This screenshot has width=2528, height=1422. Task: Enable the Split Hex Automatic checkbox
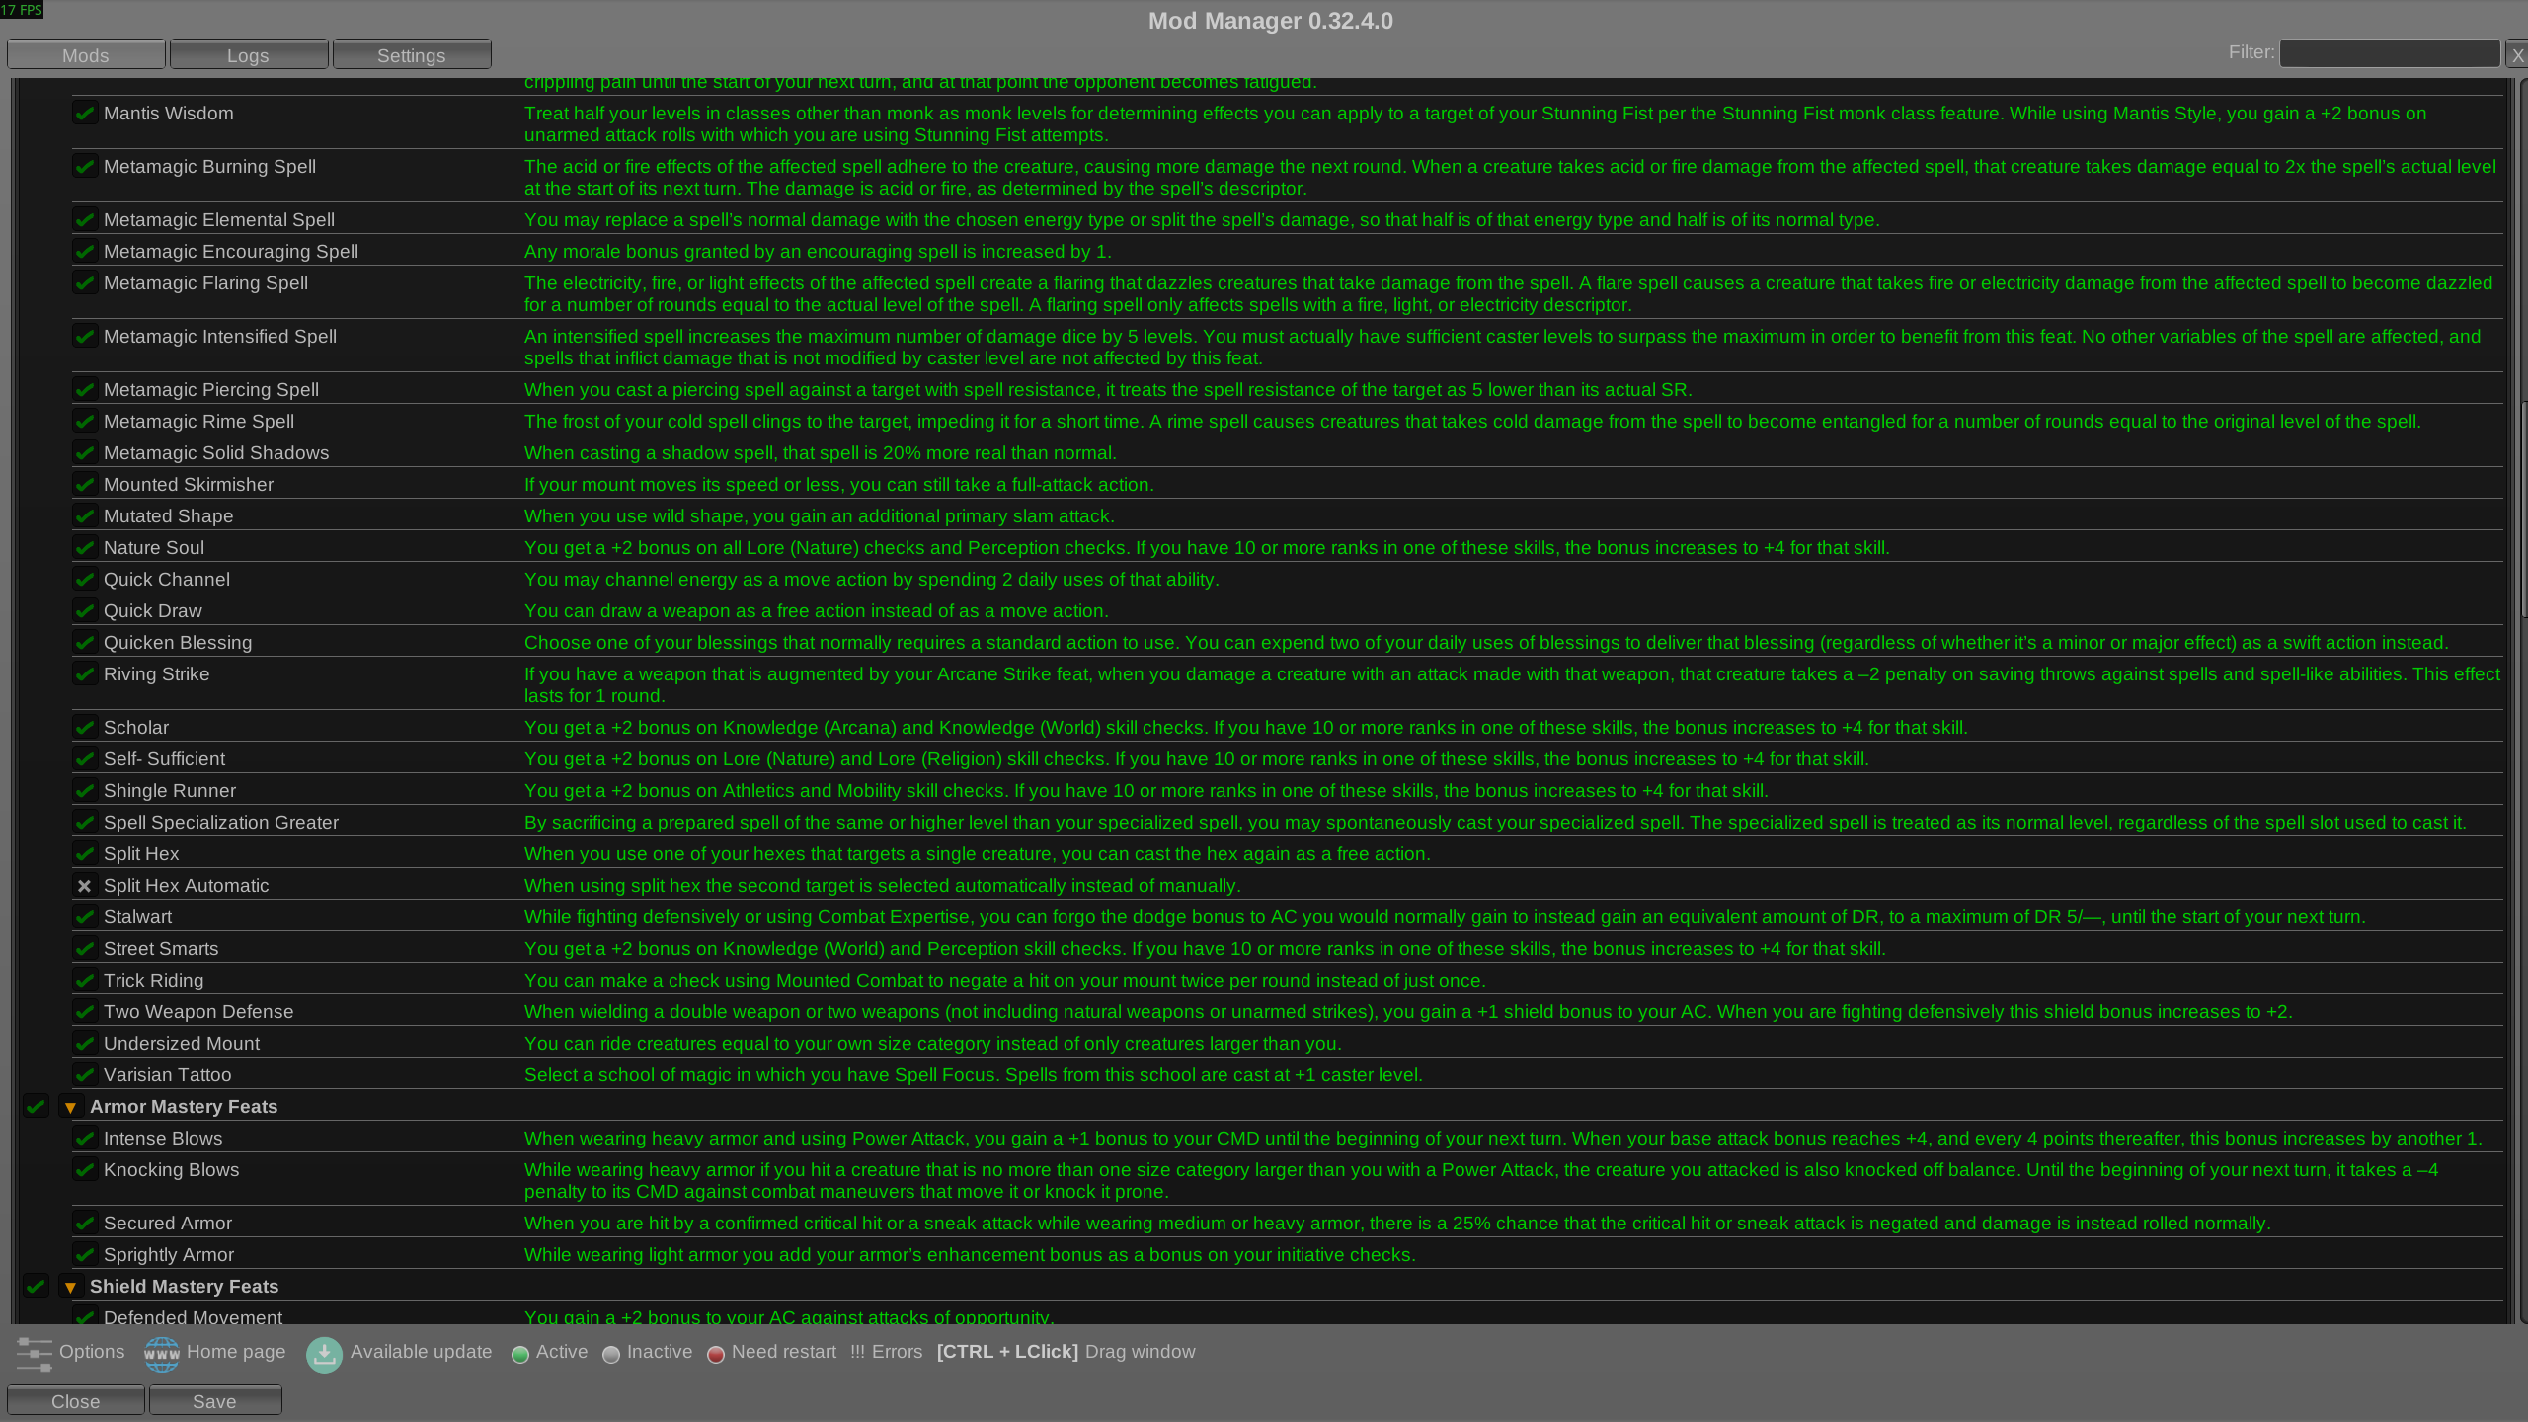[x=85, y=886]
